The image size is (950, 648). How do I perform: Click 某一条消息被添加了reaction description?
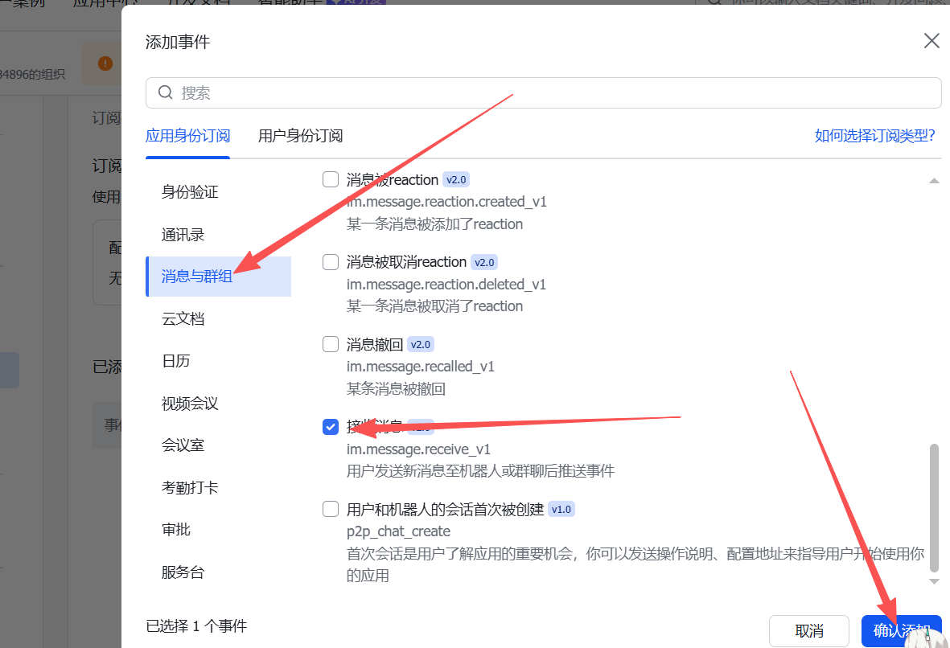pos(434,224)
